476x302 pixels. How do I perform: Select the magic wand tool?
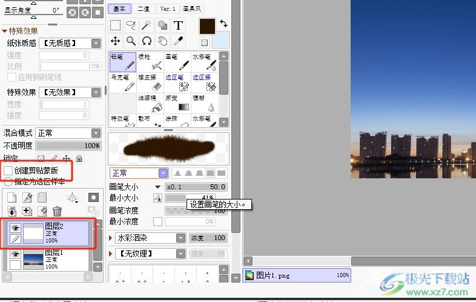tap(147, 25)
